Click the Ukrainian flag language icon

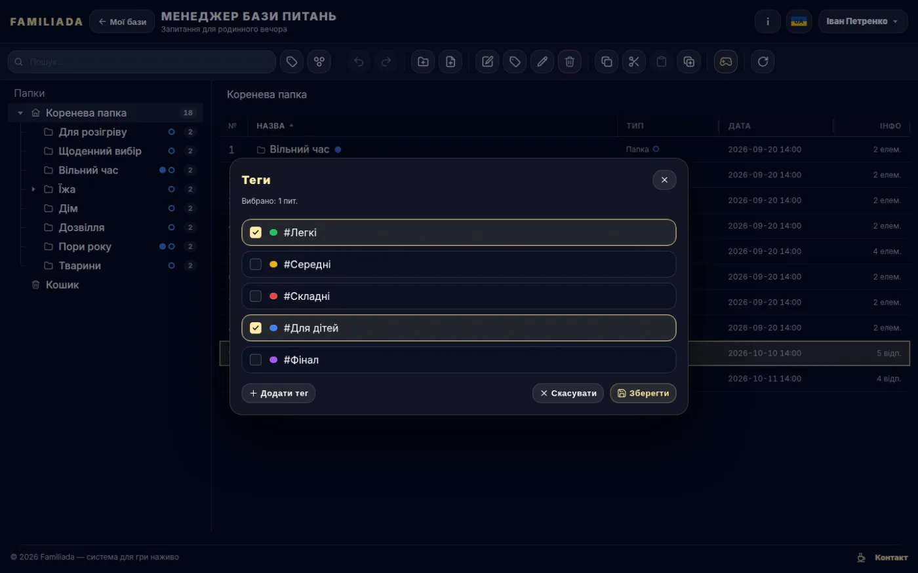pos(799,22)
